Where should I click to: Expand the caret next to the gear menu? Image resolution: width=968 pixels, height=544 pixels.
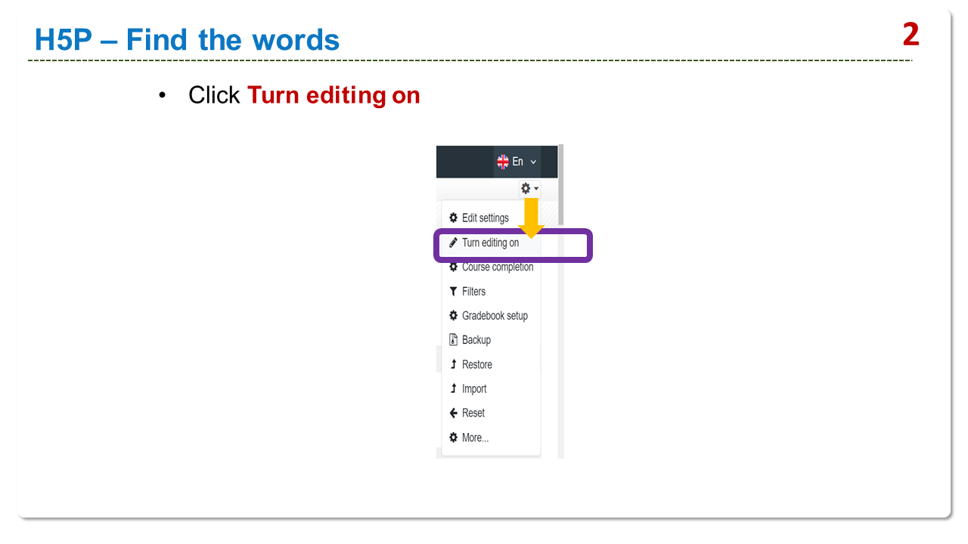click(536, 189)
